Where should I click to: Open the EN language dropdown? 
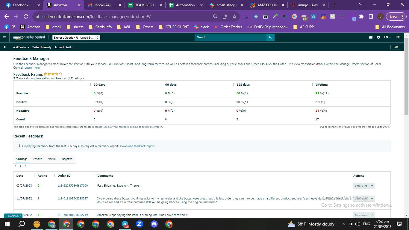[387, 37]
